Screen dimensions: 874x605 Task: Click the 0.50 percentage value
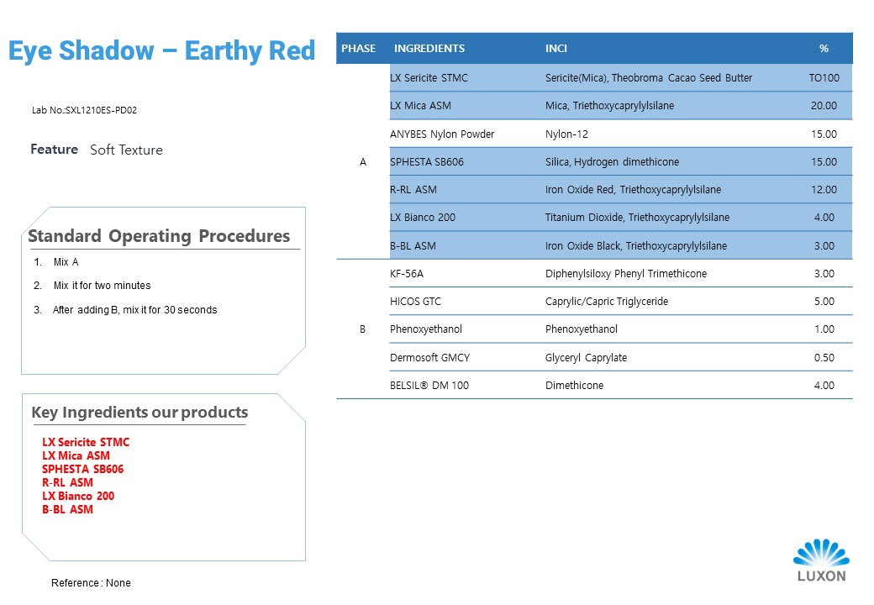click(x=824, y=358)
